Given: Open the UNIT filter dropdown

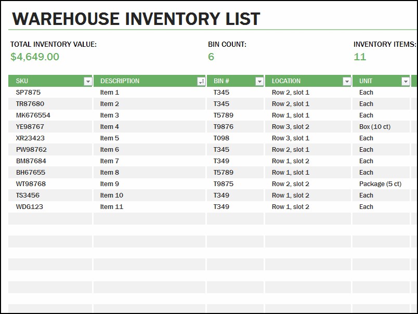Looking at the screenshot, I should 406,81.
